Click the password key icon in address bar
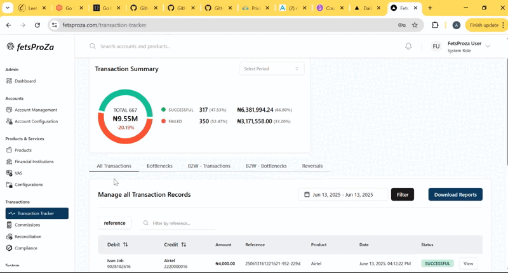 (402, 25)
